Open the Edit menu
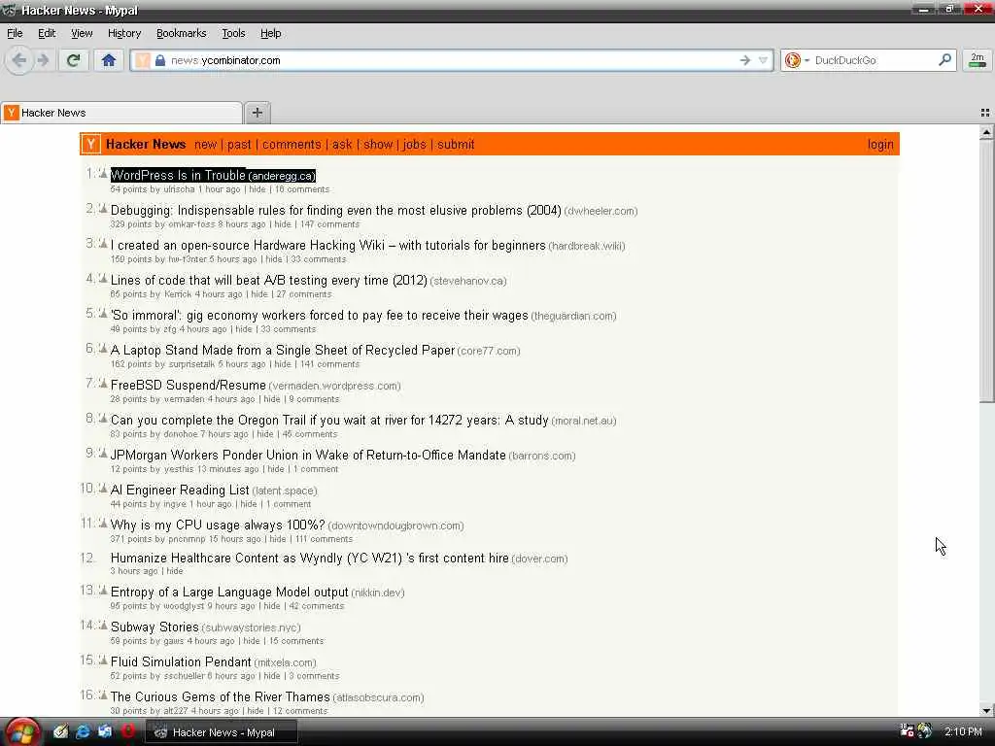Screen dimensions: 995x746 pos(47,33)
